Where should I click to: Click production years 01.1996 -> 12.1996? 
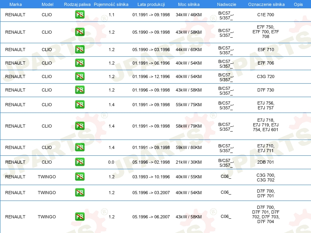point(151,76)
